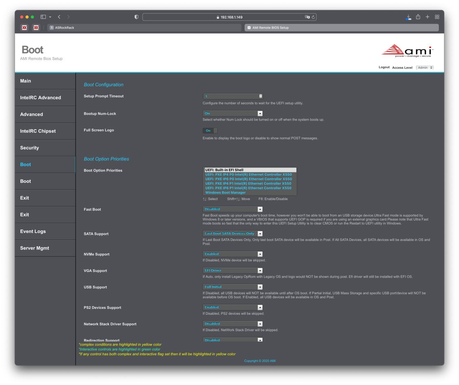The height and width of the screenshot is (385, 459).
Task: Switch to the ASRockRack tab
Action: (144, 28)
